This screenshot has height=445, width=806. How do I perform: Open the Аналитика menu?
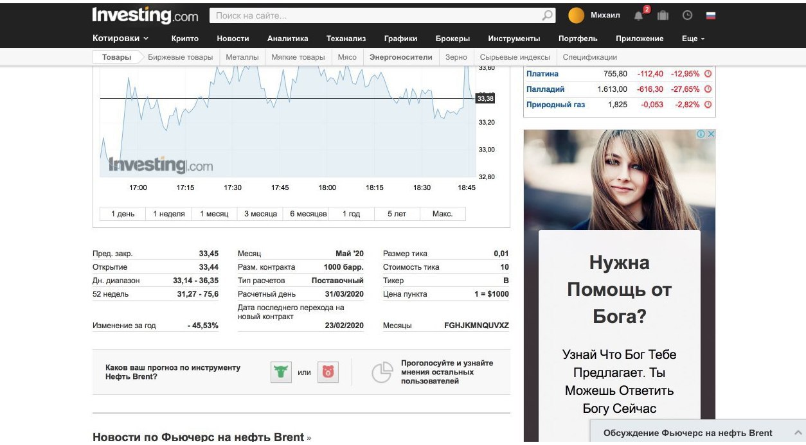pyautogui.click(x=288, y=39)
